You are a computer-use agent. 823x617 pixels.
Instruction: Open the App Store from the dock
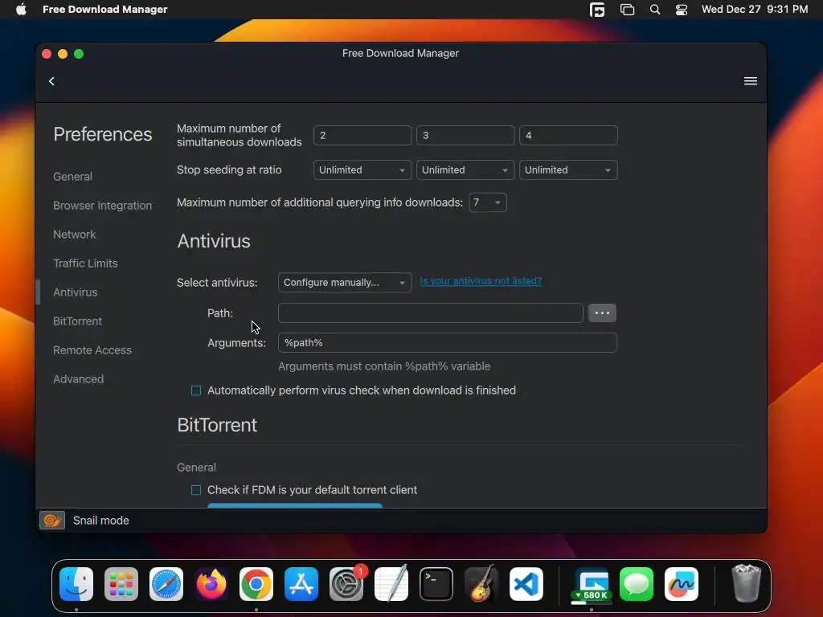301,584
